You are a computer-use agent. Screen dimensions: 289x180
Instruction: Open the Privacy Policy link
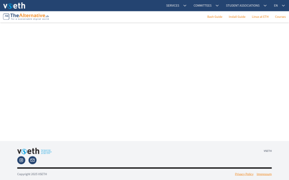pyautogui.click(x=244, y=174)
